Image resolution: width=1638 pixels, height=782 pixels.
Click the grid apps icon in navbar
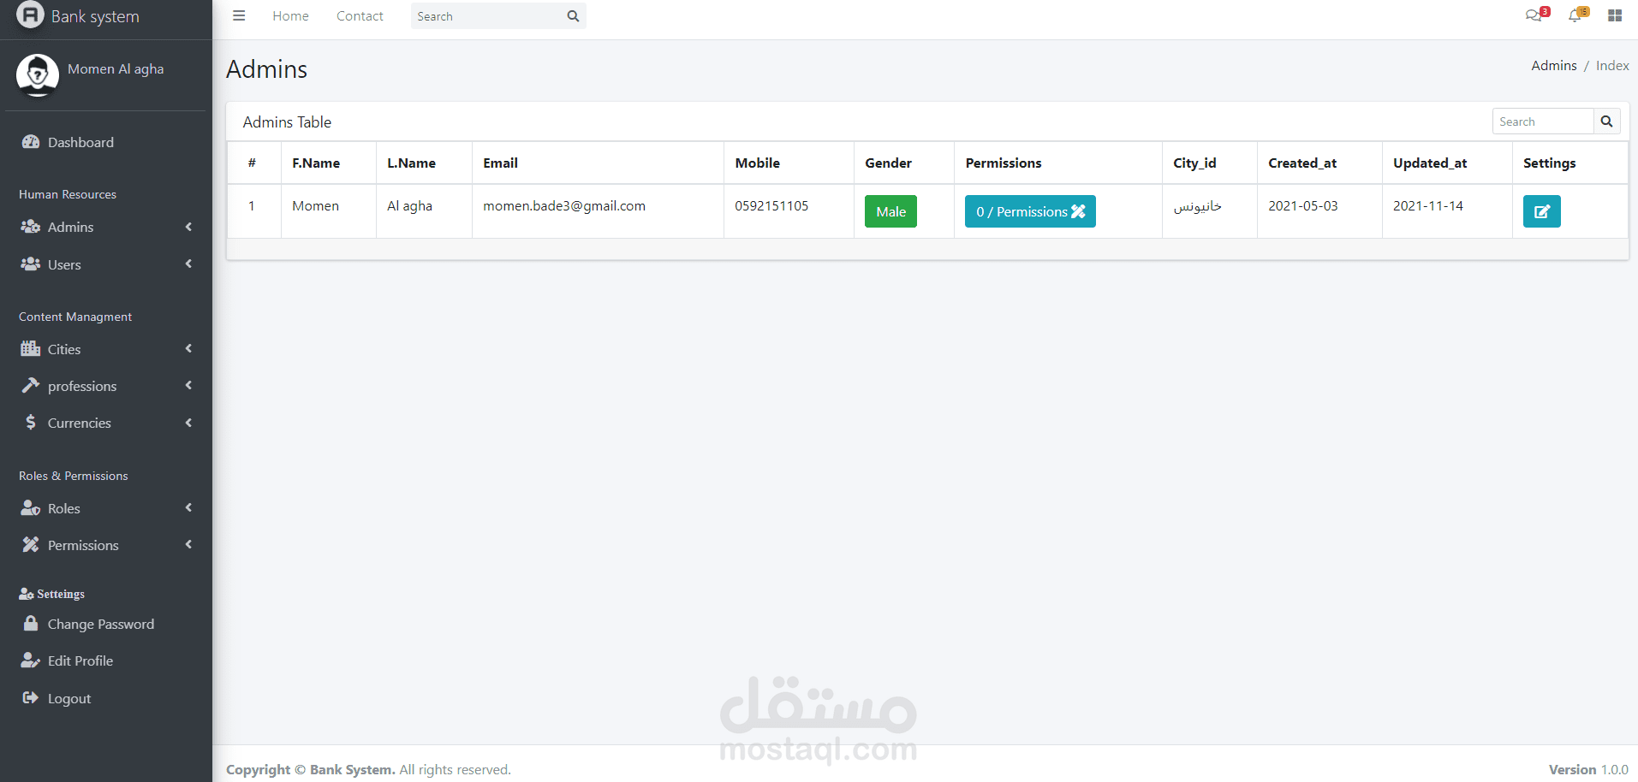(x=1615, y=15)
